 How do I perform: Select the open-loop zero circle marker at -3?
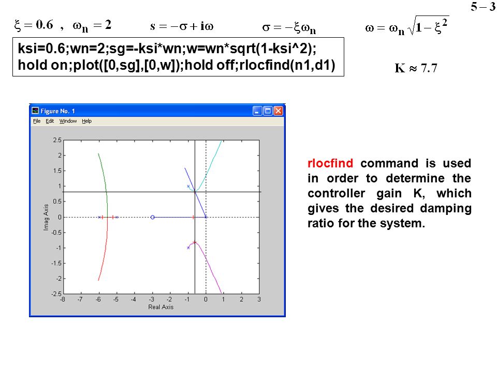152,218
